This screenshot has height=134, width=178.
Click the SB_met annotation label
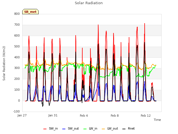coord(30,12)
